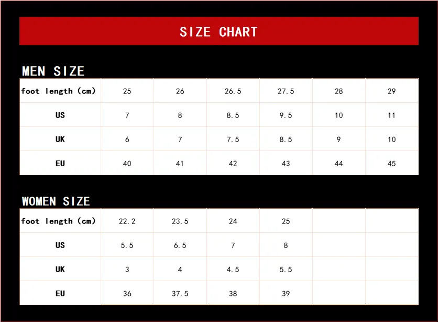
Task: Click the red SIZE CHART title banner
Action: click(219, 31)
